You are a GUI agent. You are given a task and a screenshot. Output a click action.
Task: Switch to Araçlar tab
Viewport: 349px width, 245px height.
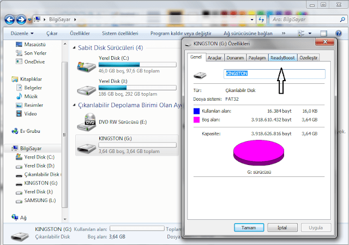pyautogui.click(x=214, y=58)
